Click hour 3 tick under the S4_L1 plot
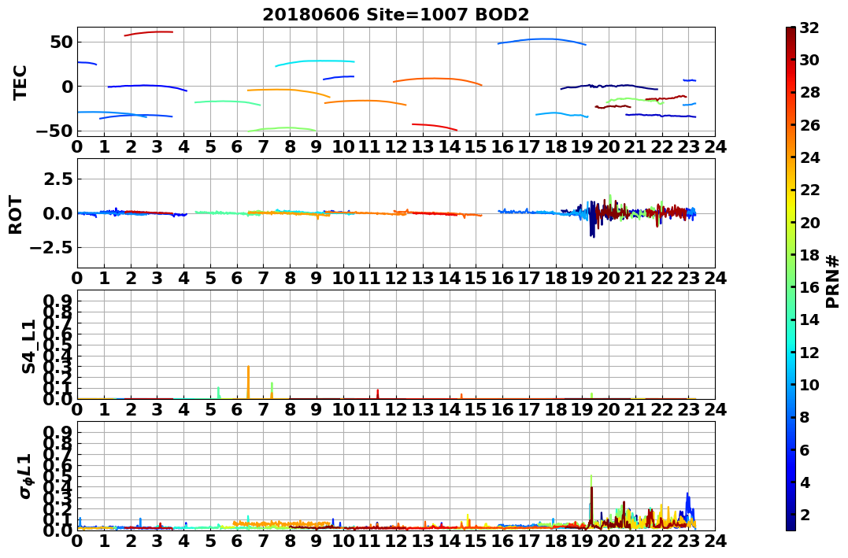Image resolution: width=848 pixels, height=558 pixels. (x=157, y=409)
